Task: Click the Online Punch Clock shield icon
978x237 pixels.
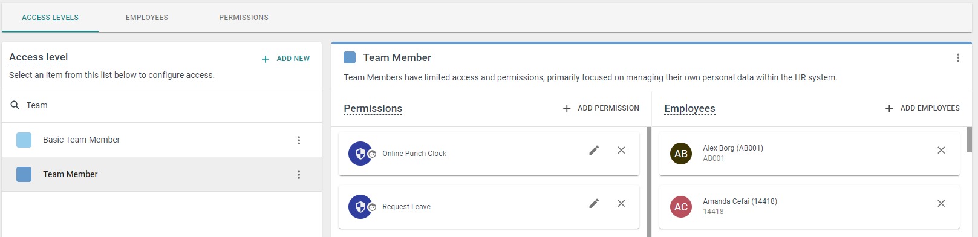Action: [x=360, y=154]
